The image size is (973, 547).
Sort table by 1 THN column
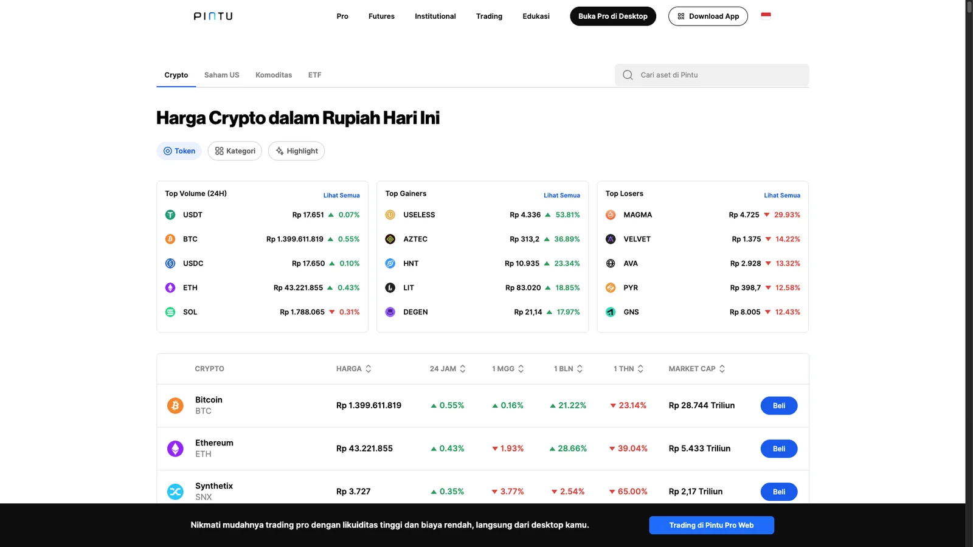click(628, 369)
